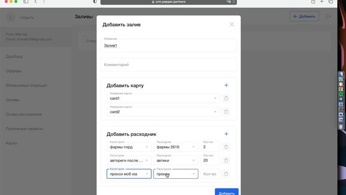The height and width of the screenshot is (195, 346).
Task: Click the plus icon beside Добавить карту
Action: pyautogui.click(x=226, y=86)
